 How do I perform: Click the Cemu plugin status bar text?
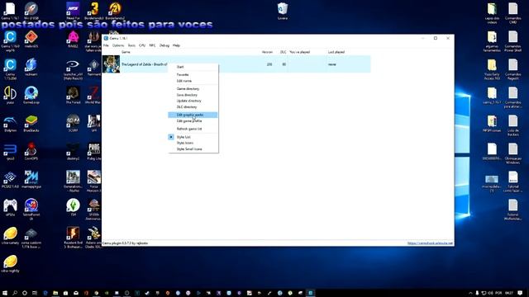coord(125,243)
